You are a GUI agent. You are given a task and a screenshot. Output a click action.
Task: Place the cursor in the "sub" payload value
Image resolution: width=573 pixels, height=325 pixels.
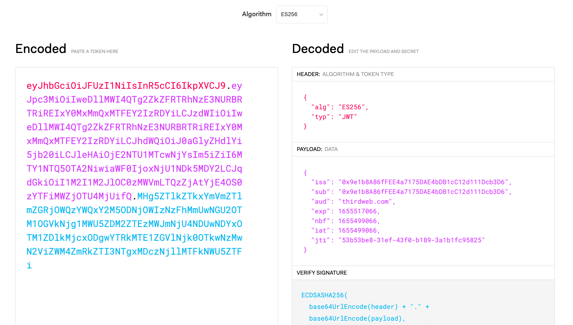[x=423, y=192]
